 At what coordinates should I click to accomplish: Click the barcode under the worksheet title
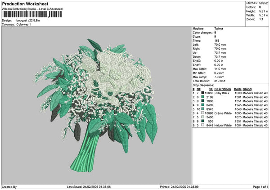pos(31,15)
